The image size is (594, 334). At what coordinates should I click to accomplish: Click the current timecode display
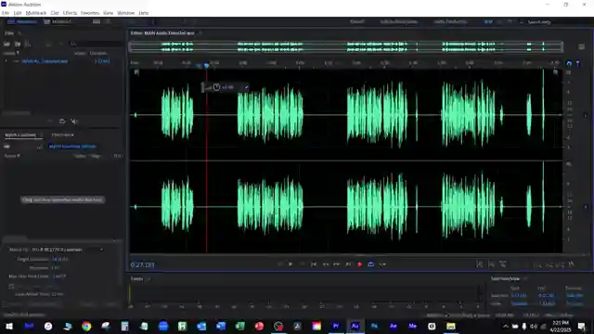tap(142, 264)
